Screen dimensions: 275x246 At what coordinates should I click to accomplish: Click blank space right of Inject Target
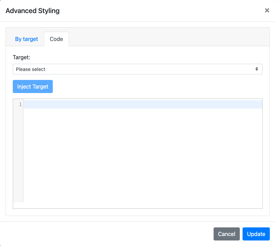155,86
